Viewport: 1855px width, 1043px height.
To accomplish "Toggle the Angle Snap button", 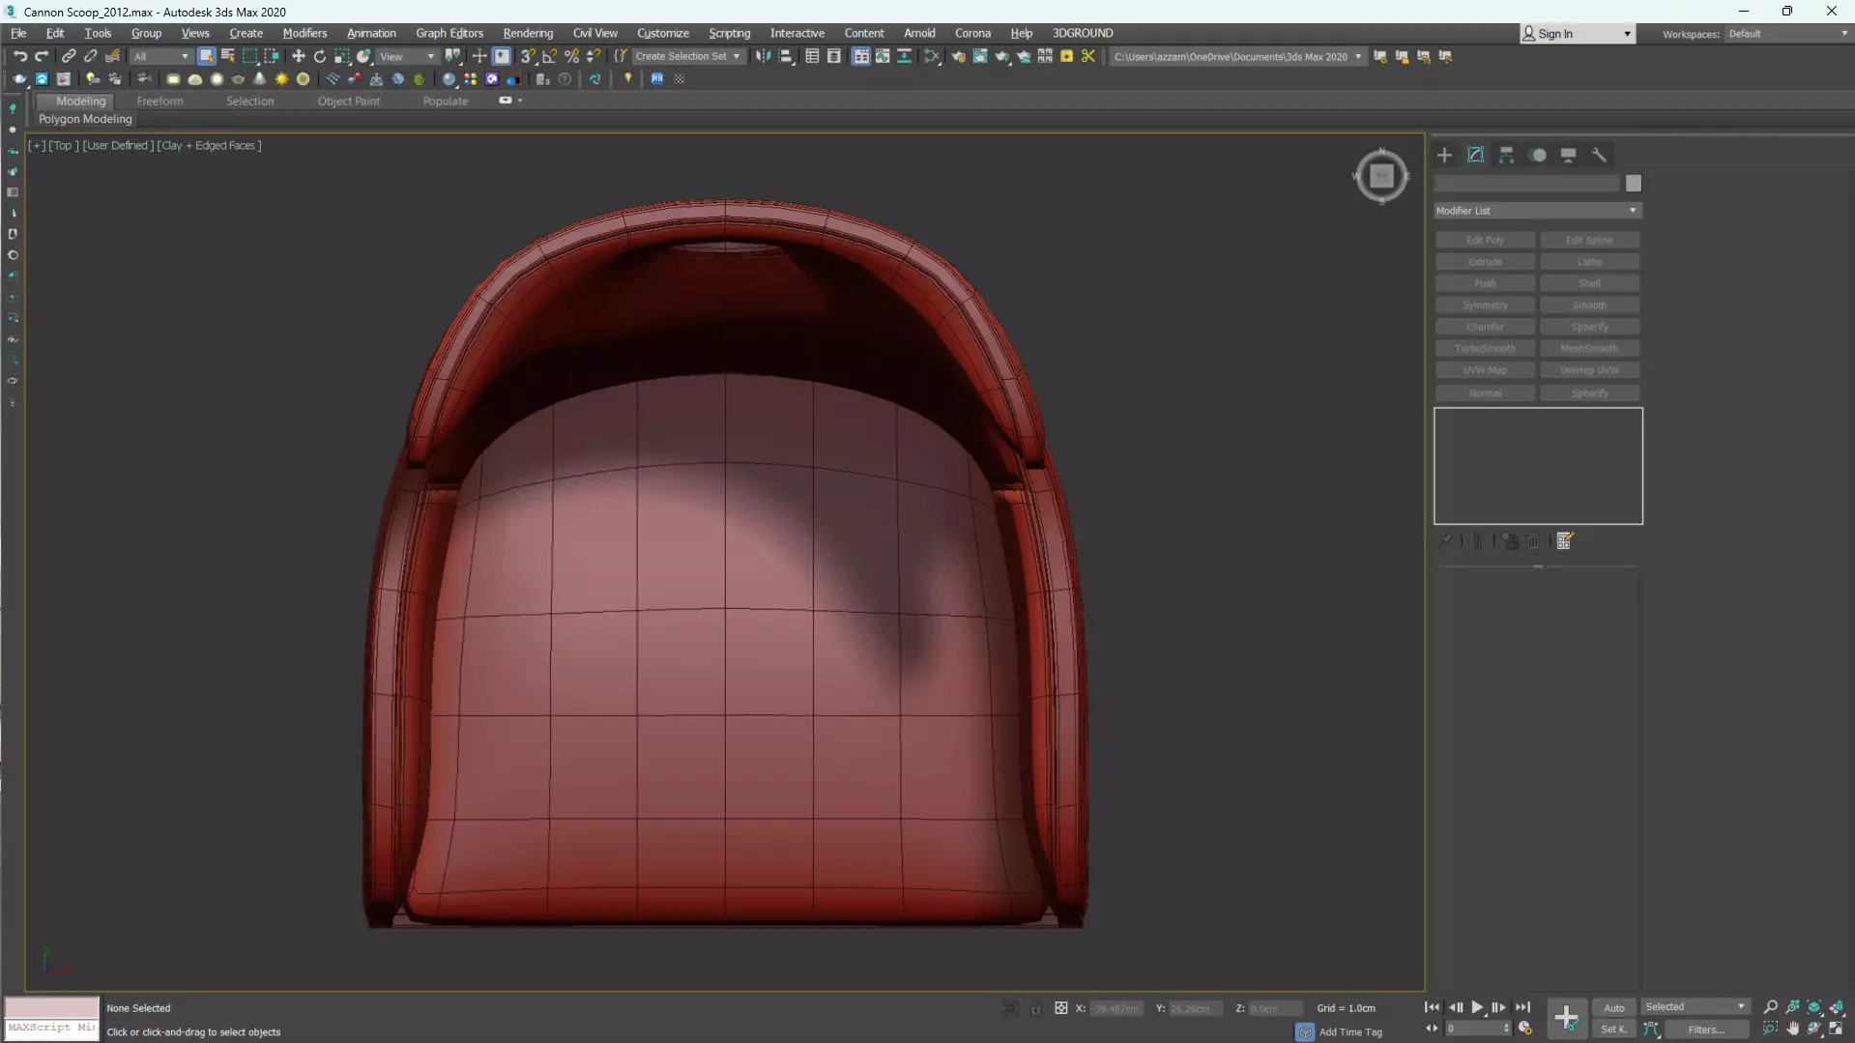I will point(550,56).
